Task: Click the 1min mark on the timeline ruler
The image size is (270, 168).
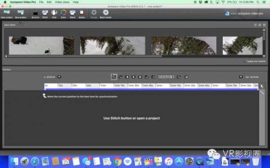Action: [x=103, y=86]
